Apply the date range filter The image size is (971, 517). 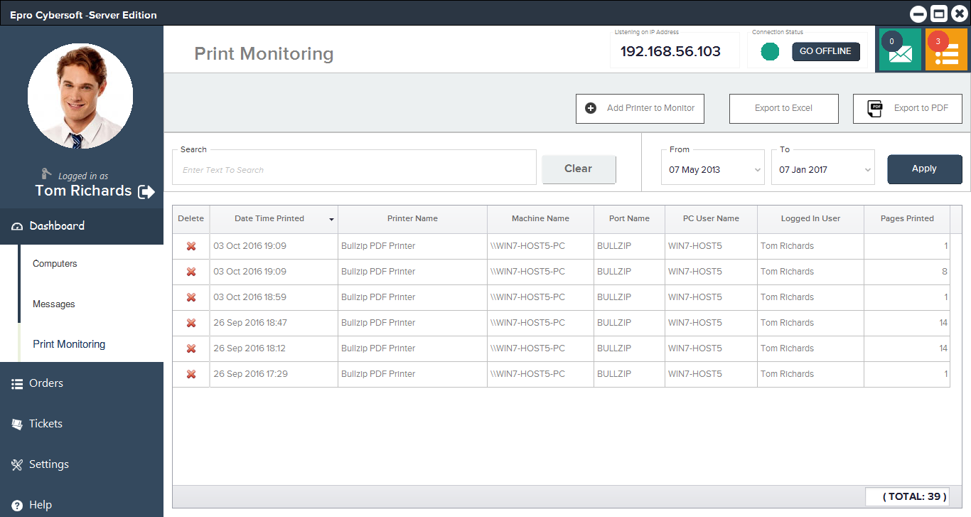[x=924, y=169]
